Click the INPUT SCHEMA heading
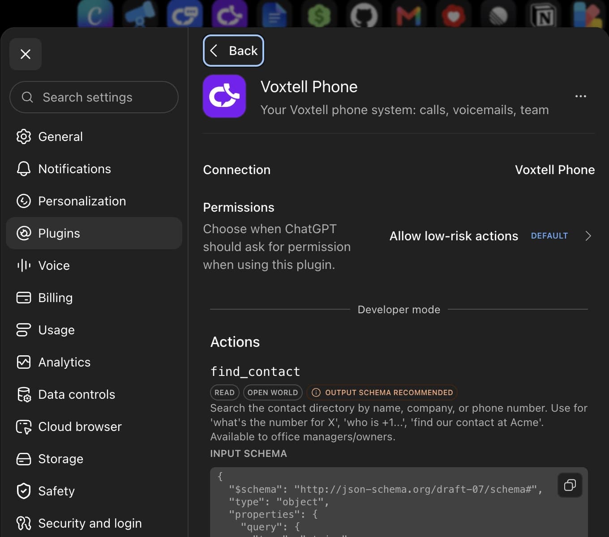The height and width of the screenshot is (537, 609). coord(249,453)
